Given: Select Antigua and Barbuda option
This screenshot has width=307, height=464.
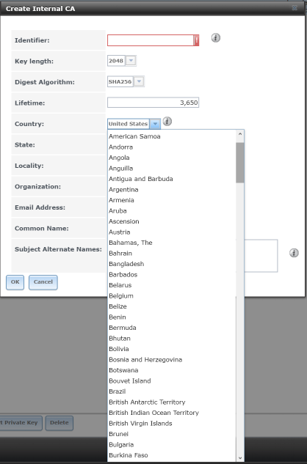Looking at the screenshot, I should pos(172,179).
